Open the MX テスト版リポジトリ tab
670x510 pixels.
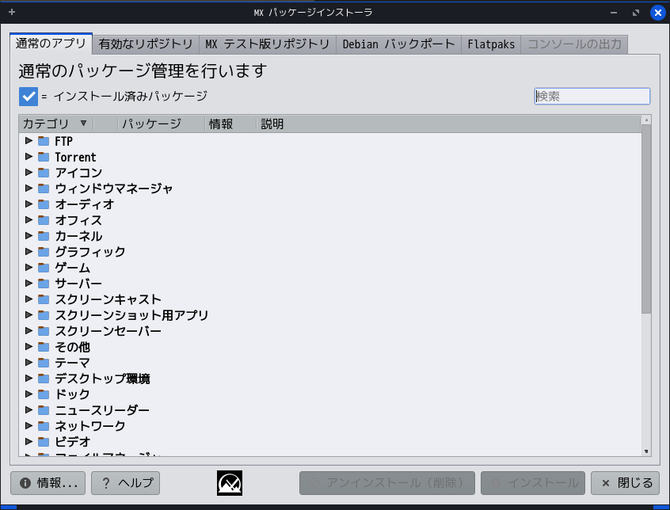pyautogui.click(x=268, y=44)
